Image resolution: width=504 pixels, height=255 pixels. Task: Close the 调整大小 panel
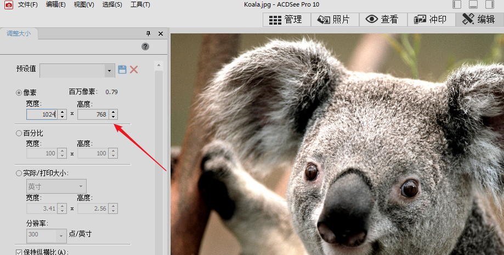click(x=161, y=34)
